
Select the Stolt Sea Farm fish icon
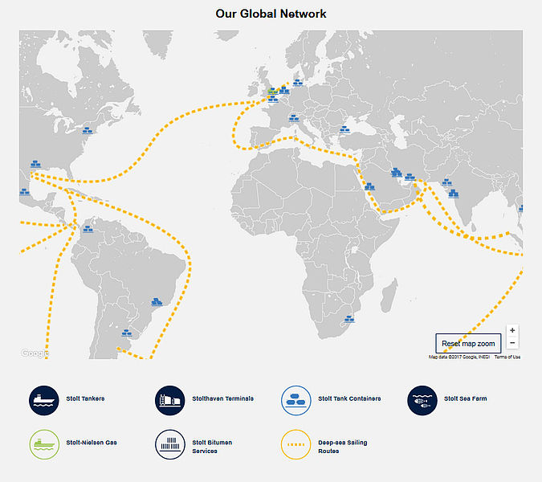tap(422, 398)
